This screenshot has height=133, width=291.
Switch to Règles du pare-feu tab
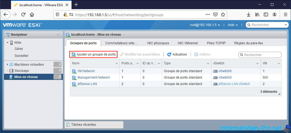coord(248,43)
